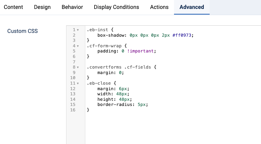Click the #ff0973 color value
This screenshot has width=261, height=144.
coord(182,35)
